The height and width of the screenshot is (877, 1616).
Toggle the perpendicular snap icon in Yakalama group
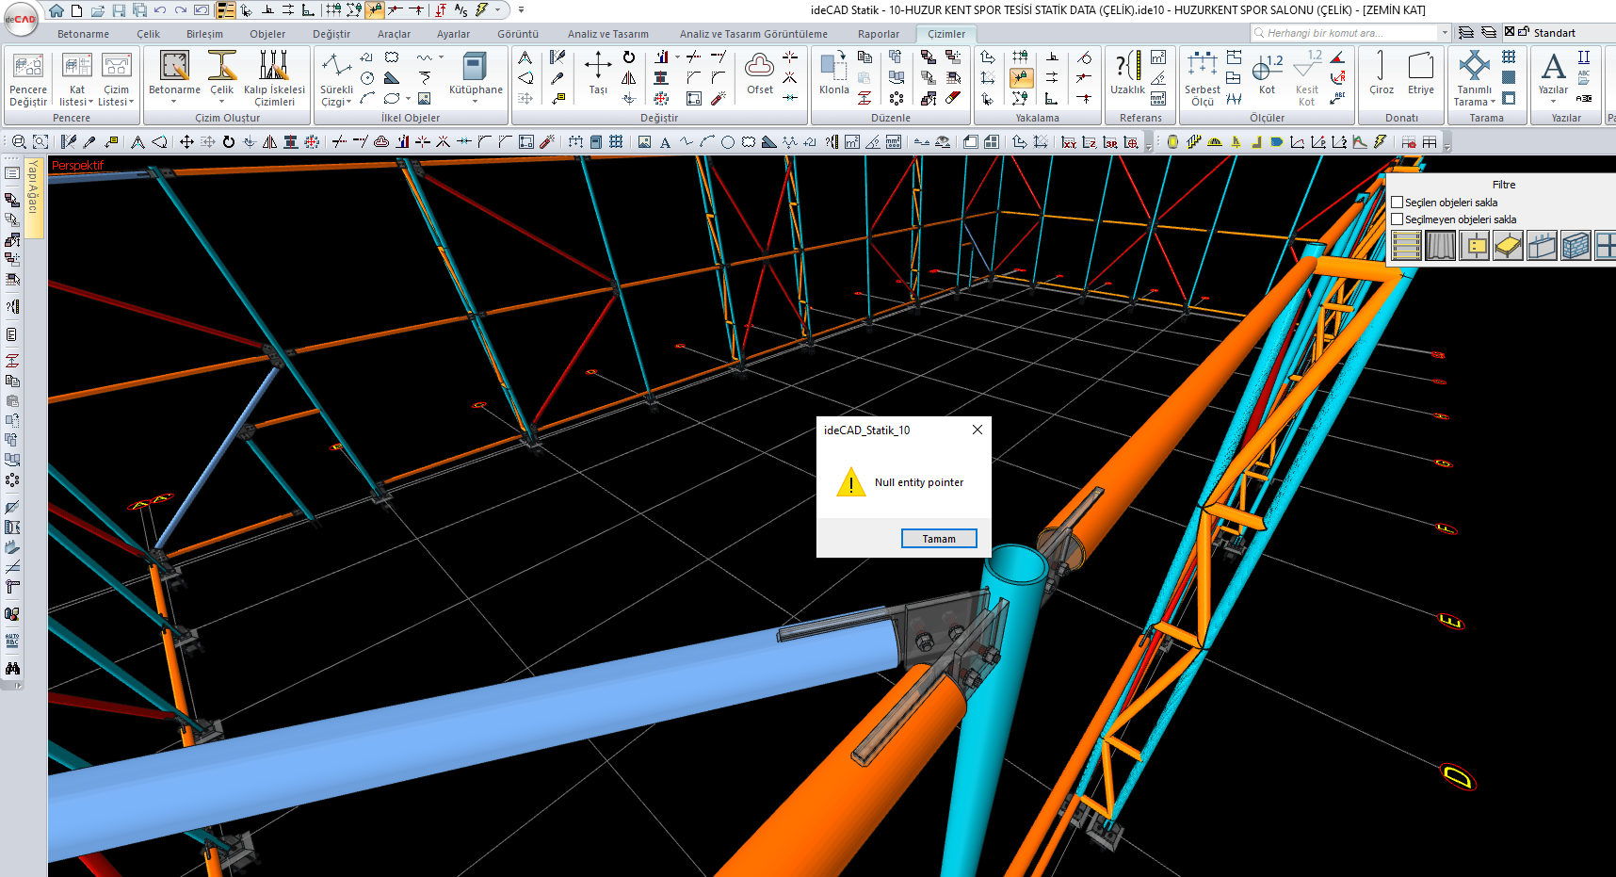1053,57
